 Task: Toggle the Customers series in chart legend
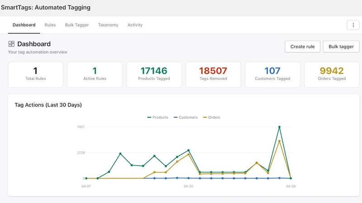tap(186, 117)
